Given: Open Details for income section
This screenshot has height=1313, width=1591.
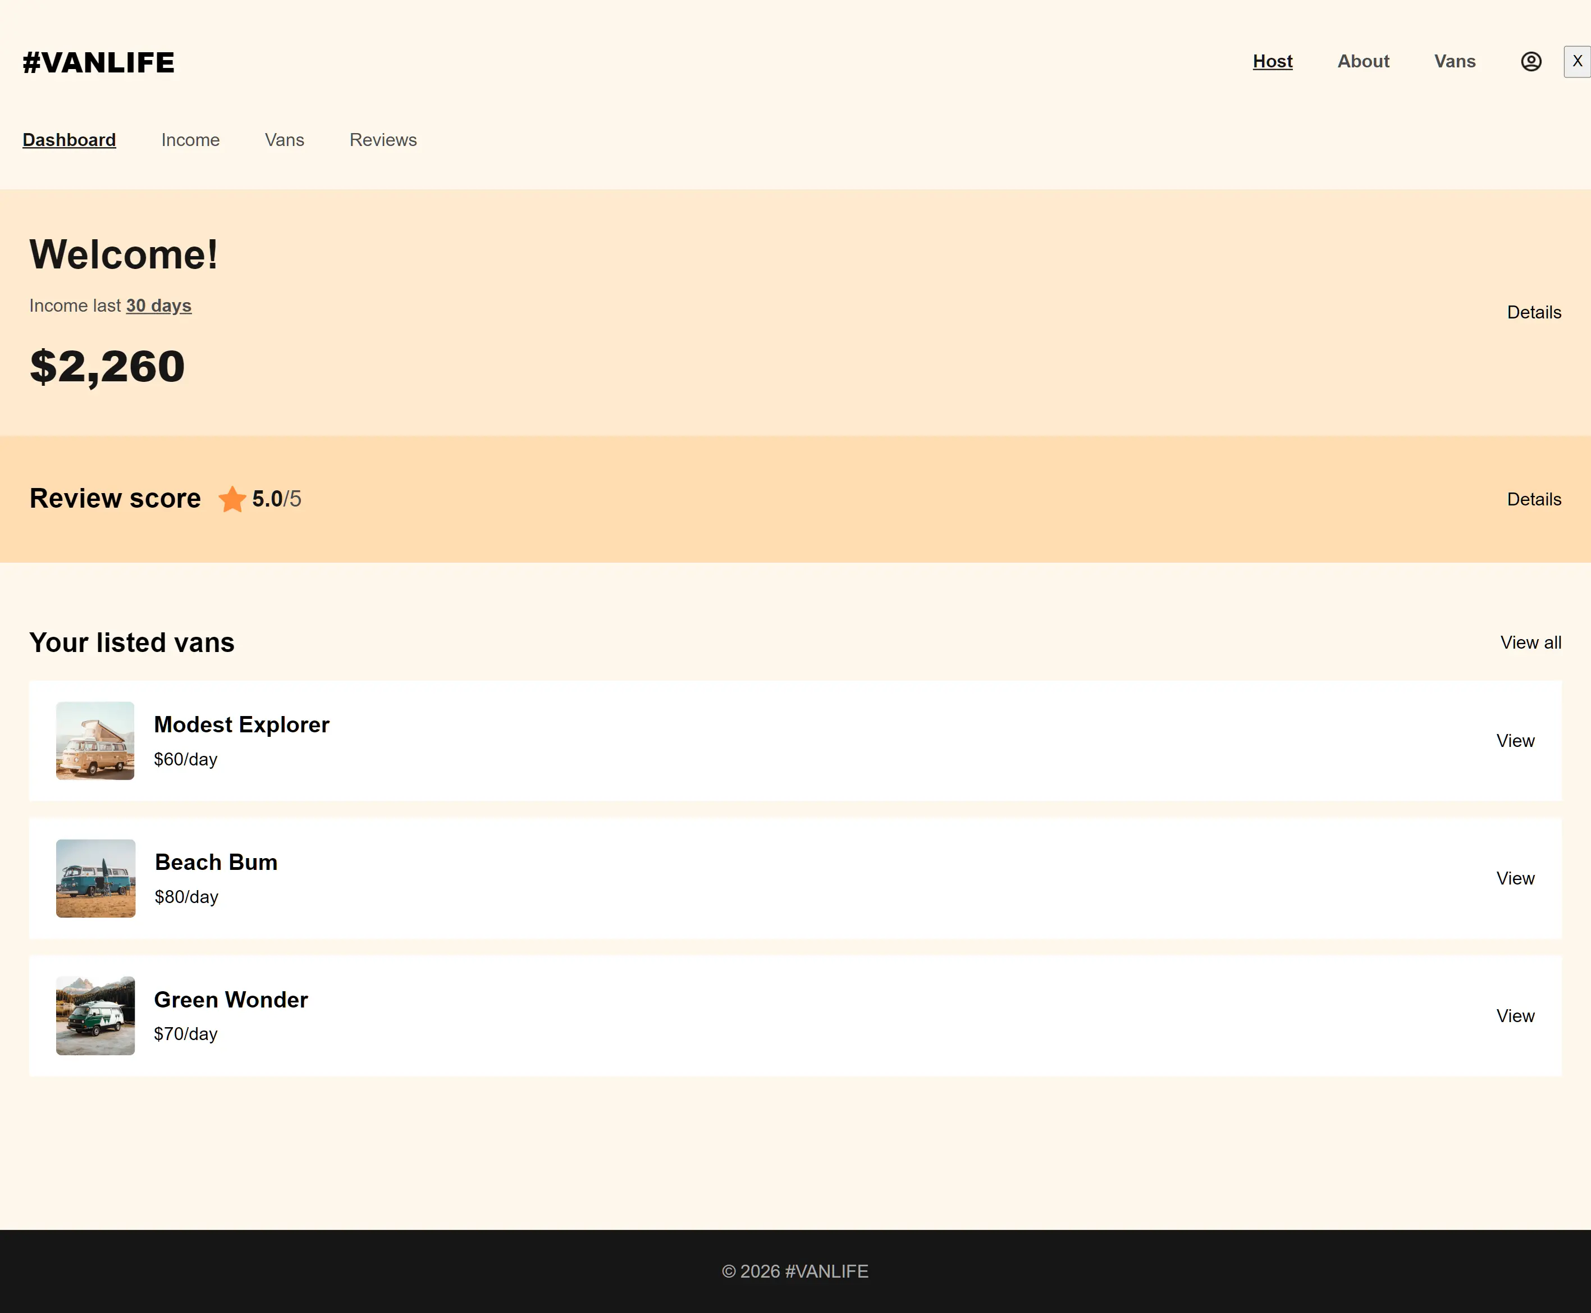Looking at the screenshot, I should point(1534,312).
